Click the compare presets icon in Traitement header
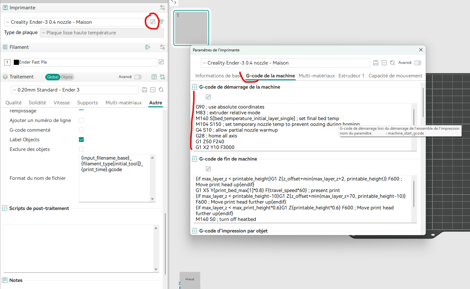Viewport: 470px width, 289px height. 163,77
